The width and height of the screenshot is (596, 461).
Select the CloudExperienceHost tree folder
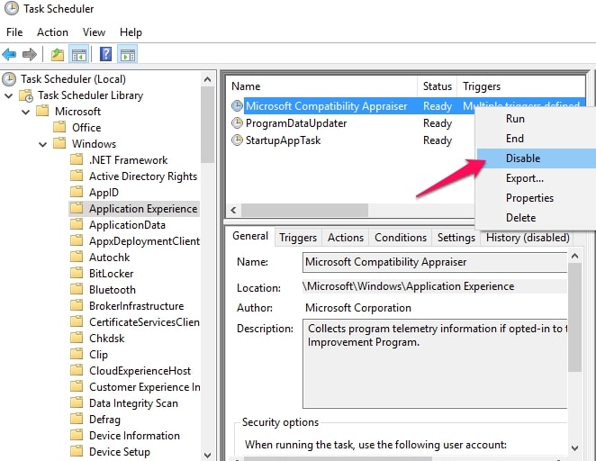(131, 371)
